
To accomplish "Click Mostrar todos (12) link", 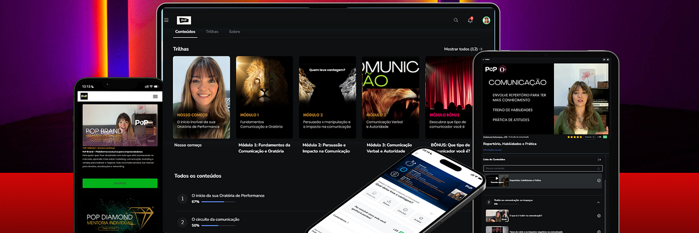I will pos(463,49).
